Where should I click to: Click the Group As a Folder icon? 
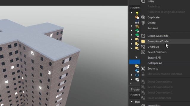pyautogui.click(x=143, y=41)
